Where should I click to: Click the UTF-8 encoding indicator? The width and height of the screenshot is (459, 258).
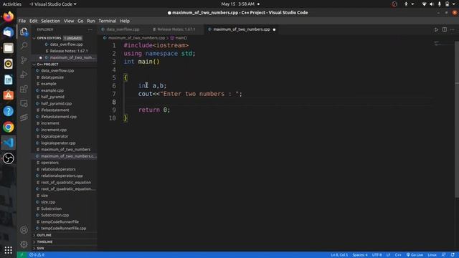point(377,255)
